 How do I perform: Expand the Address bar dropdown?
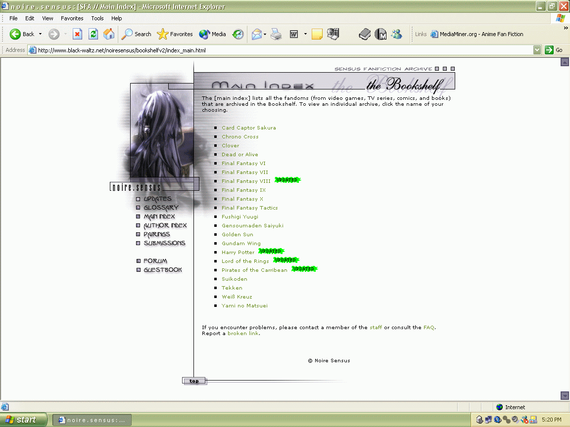click(x=537, y=50)
